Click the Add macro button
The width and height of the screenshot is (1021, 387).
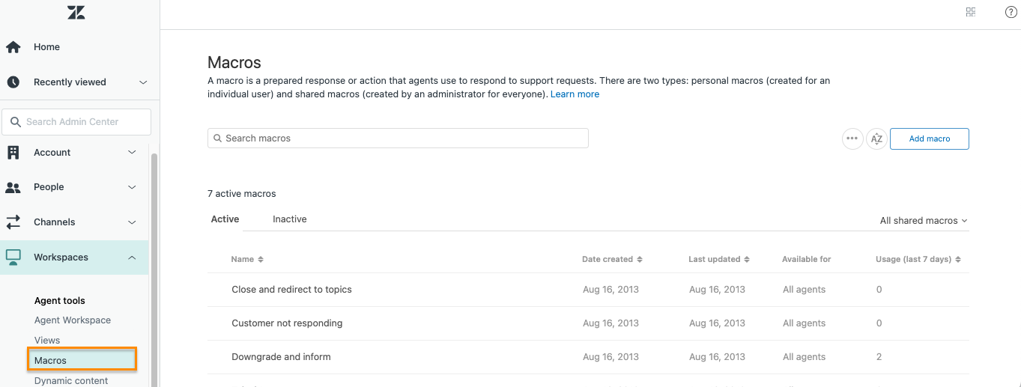(x=929, y=138)
